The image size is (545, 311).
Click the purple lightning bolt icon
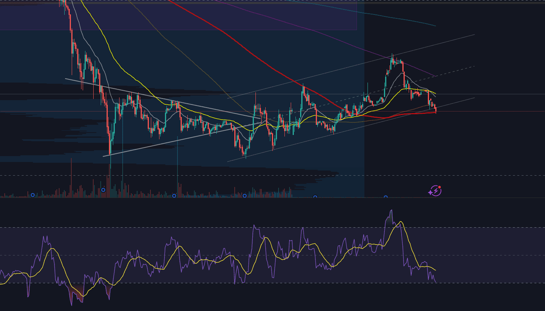tap(435, 191)
